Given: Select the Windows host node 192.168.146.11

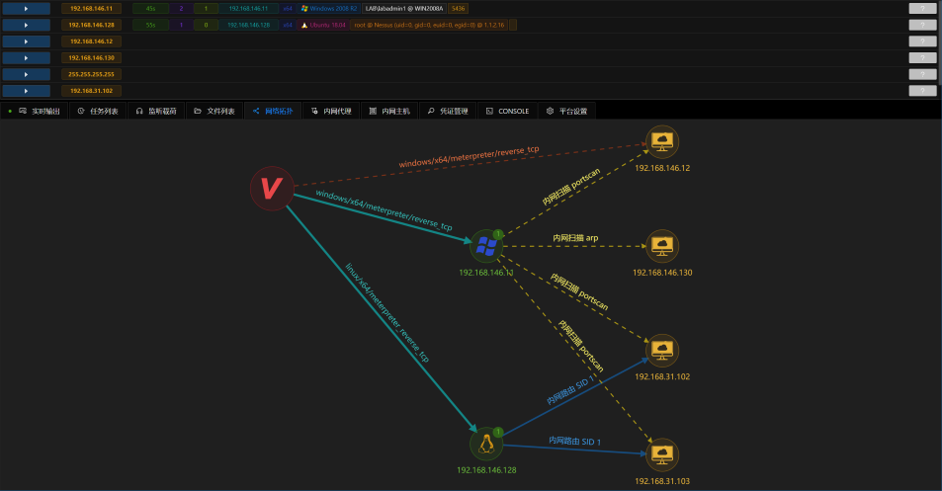Looking at the screenshot, I should click(x=485, y=246).
